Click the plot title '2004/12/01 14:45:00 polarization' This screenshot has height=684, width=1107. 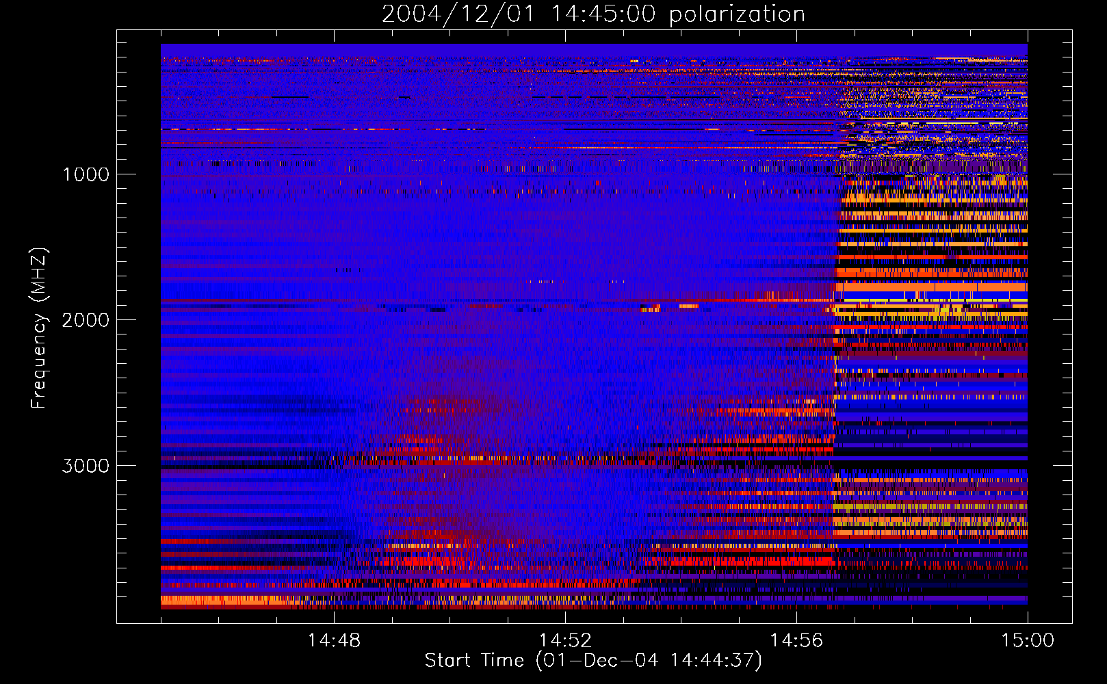click(x=593, y=14)
